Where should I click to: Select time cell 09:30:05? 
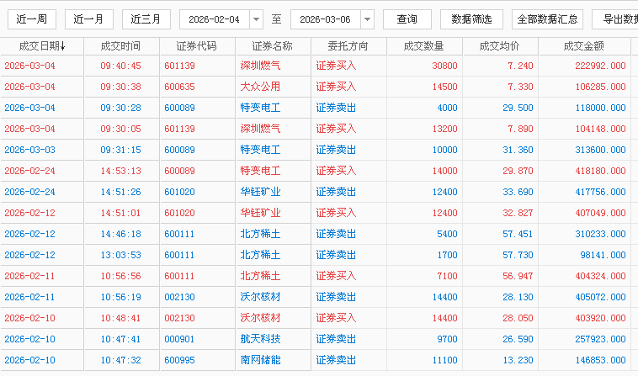point(121,129)
